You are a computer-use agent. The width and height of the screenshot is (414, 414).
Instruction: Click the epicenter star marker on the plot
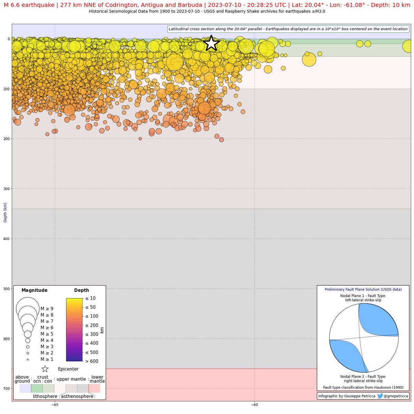[x=211, y=43]
